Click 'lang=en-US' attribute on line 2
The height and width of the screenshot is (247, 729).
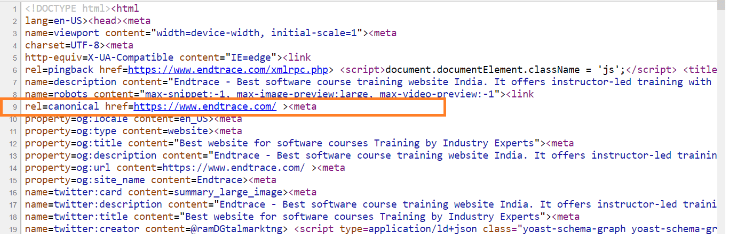click(53, 21)
